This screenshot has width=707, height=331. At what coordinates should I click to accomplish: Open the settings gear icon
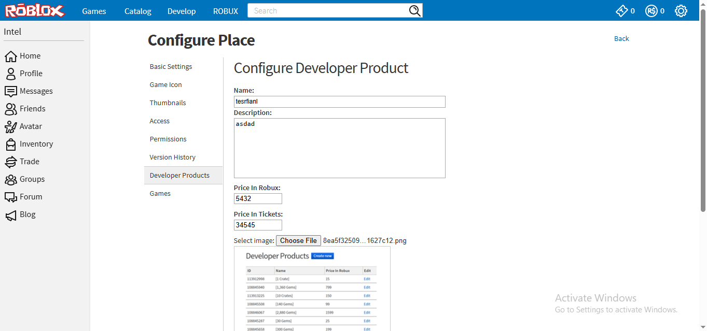pyautogui.click(x=681, y=11)
